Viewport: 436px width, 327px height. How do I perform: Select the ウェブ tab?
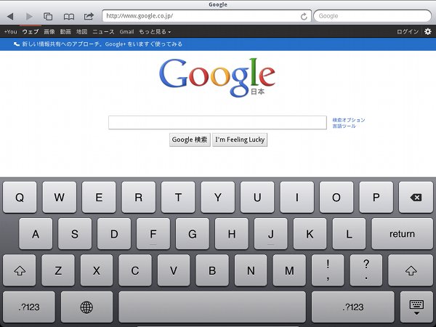[x=31, y=32]
